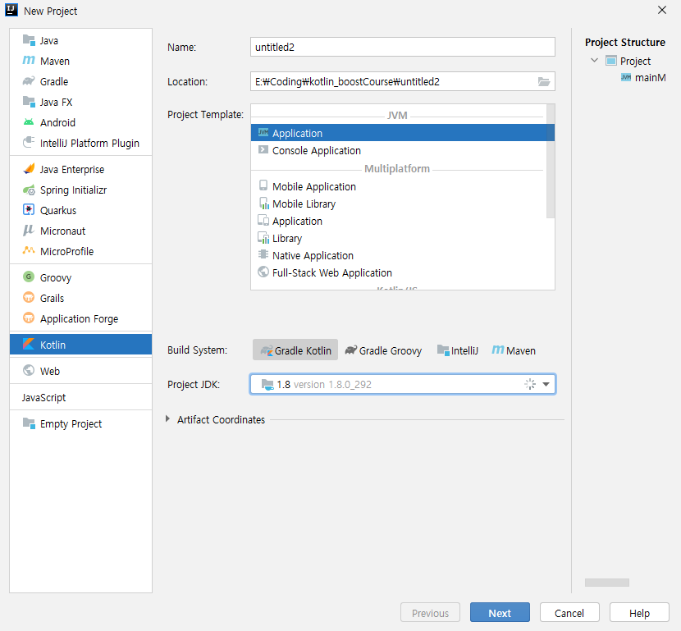The height and width of the screenshot is (631, 681).
Task: Choose the JavaScript project category
Action: pyautogui.click(x=43, y=397)
